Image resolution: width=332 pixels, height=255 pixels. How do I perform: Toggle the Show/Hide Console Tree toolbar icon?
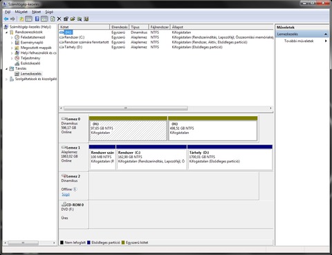pyautogui.click(x=28, y=19)
